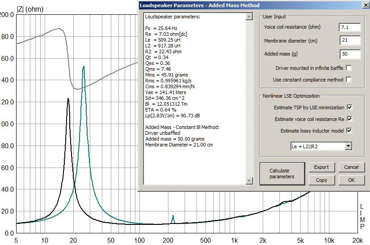The width and height of the screenshot is (370, 245).
Task: Select the Le = 509.25 uH line
Action: (x=163, y=40)
